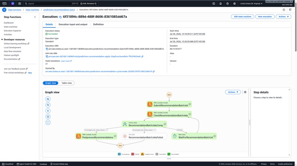Screen dimensions: 297x166
Task: Select the WaitForRecommendationBatchJol wait state
Action: (x=194, y=136)
